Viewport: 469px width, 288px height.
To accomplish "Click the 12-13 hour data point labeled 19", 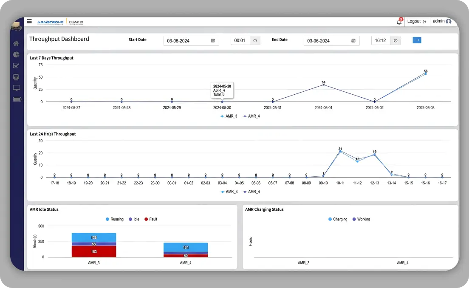I will pos(375,154).
